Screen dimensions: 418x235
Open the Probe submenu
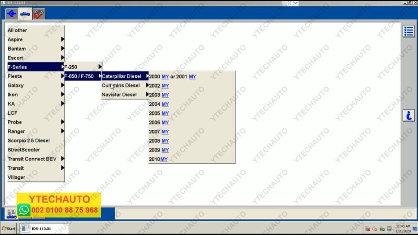point(36,122)
